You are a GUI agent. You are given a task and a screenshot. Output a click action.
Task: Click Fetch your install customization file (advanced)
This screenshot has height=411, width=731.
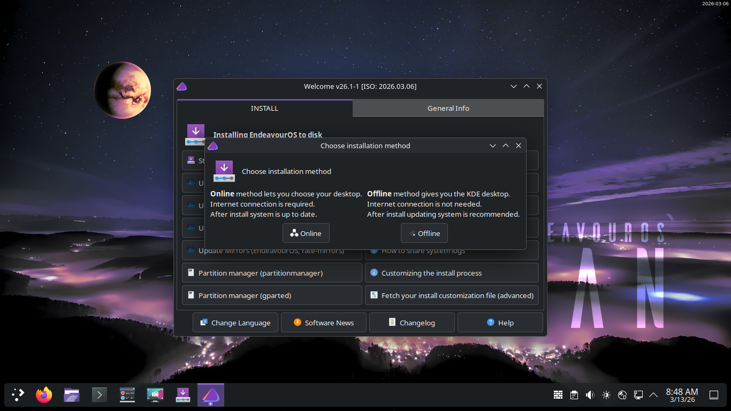(x=452, y=295)
